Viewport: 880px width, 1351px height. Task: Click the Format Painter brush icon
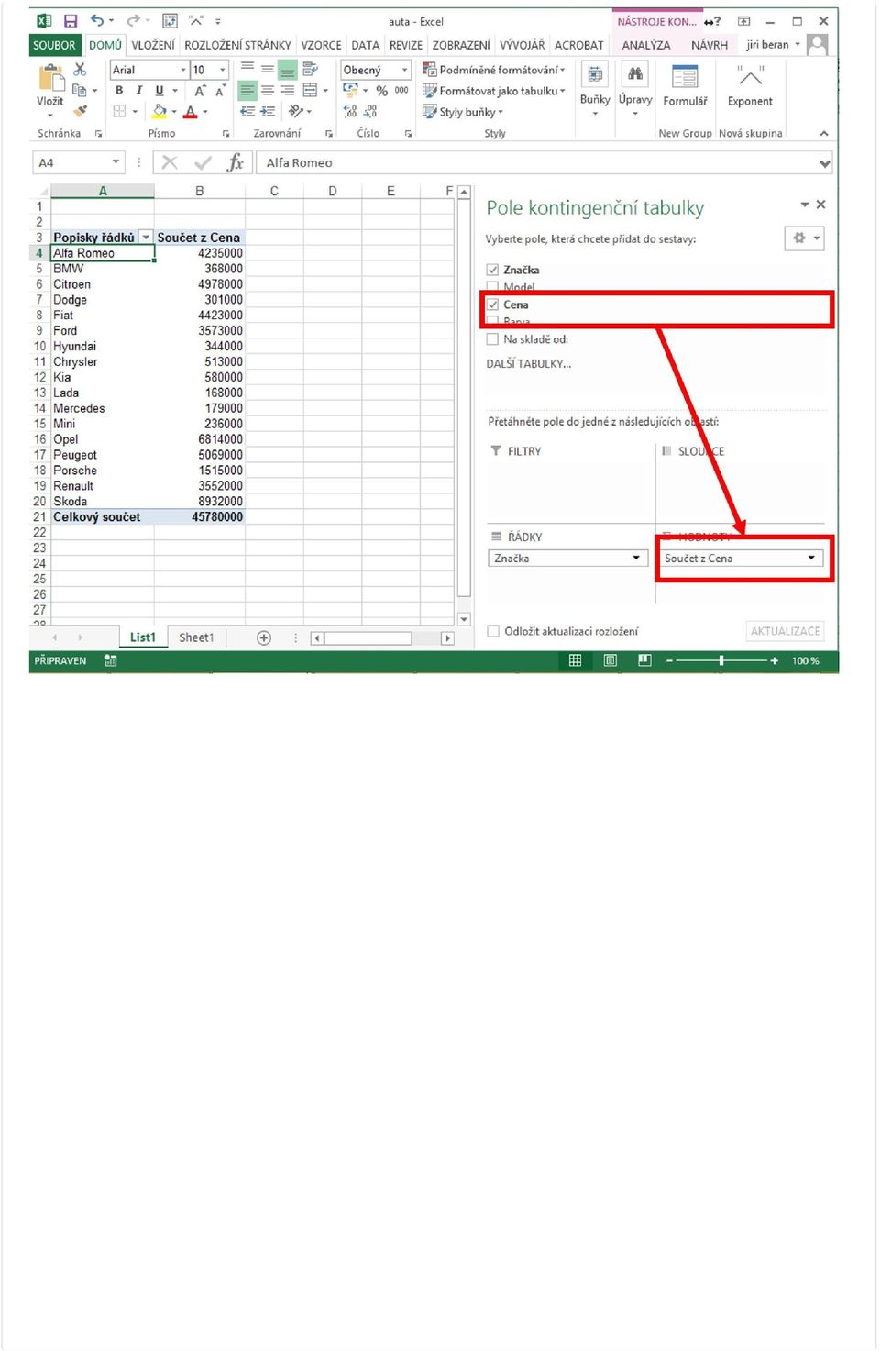point(80,111)
